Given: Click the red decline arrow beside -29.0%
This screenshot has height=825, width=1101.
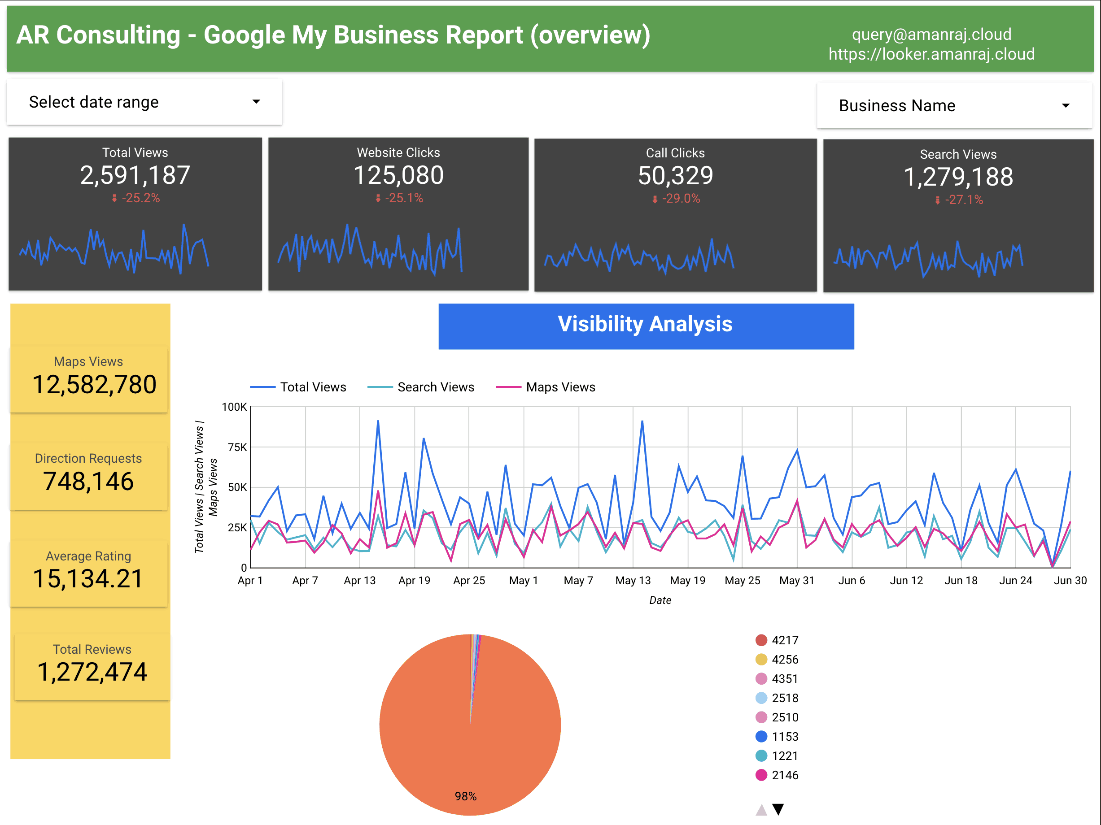Looking at the screenshot, I should (654, 199).
